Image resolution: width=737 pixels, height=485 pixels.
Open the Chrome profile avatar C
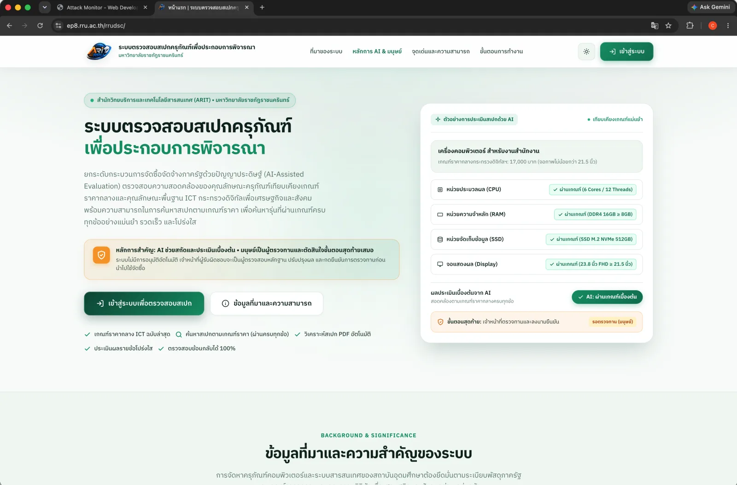click(x=713, y=26)
